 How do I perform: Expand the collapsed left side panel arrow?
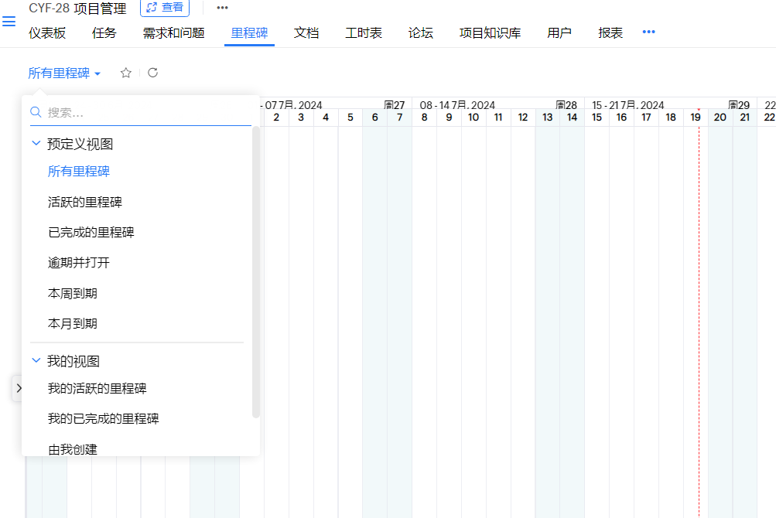(x=18, y=388)
